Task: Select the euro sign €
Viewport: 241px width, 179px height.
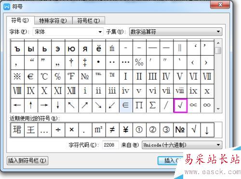Action: tap(31, 77)
